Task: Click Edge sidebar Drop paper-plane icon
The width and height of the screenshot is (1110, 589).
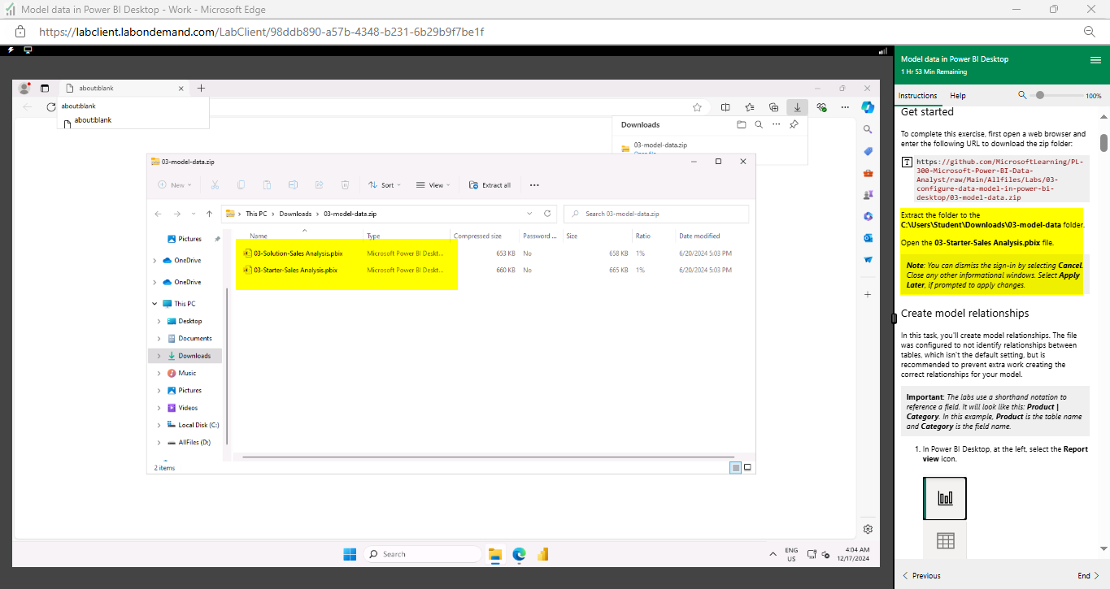Action: [868, 260]
